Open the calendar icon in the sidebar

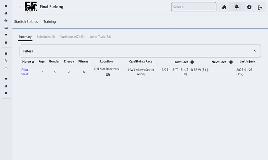coord(6,53)
